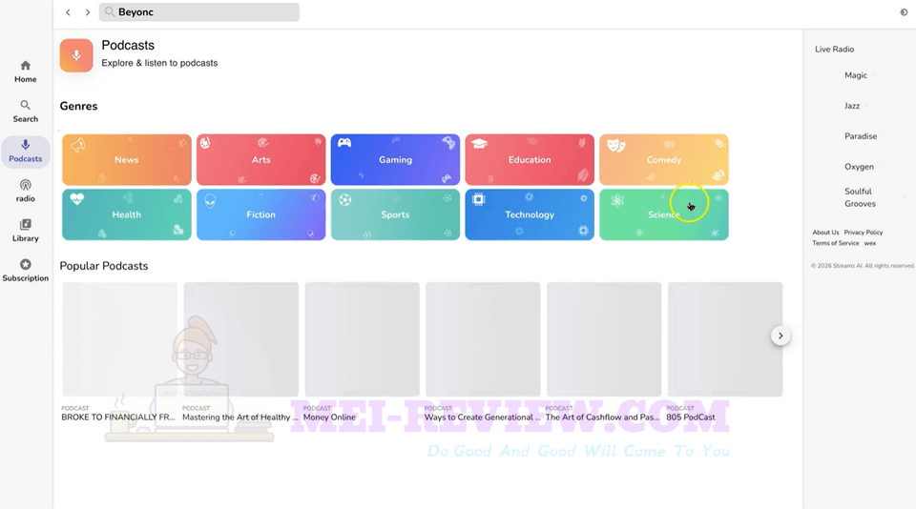Image resolution: width=916 pixels, height=509 pixels.
Task: Open the Subscription star sidebar item
Action: pos(25,271)
